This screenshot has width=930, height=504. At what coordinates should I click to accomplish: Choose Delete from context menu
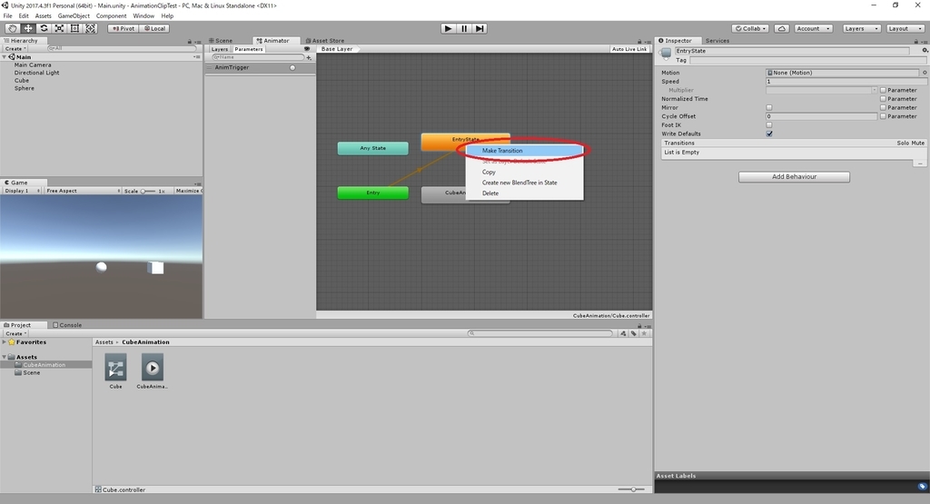pos(524,193)
